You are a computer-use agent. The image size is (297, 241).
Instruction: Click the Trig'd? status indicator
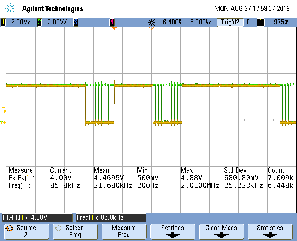230,22
